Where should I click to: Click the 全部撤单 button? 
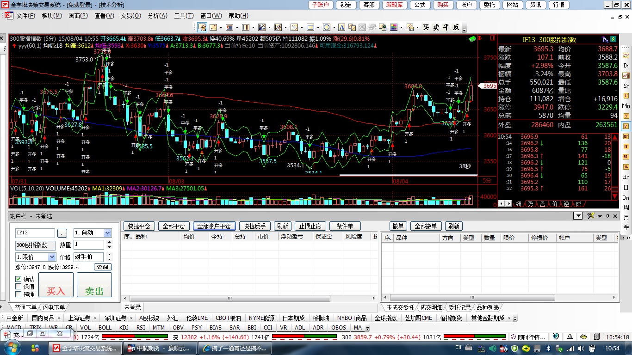click(x=426, y=226)
